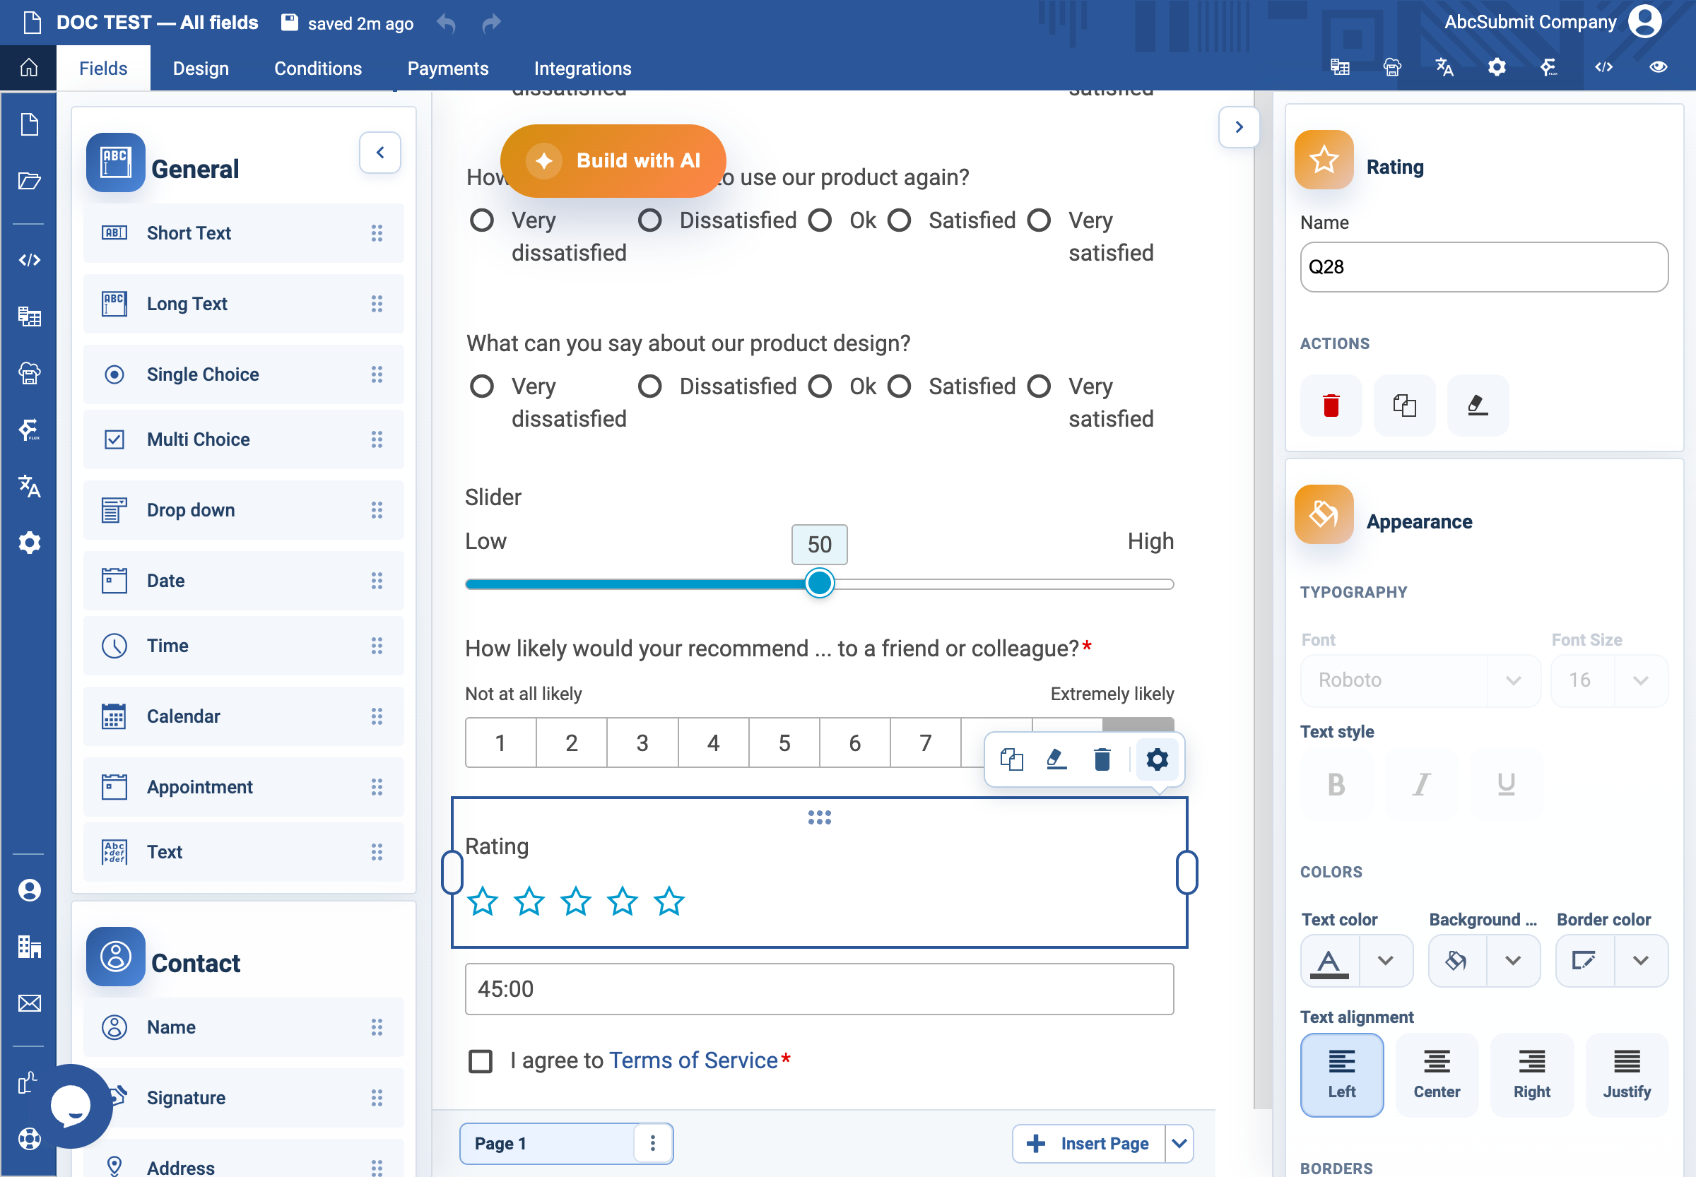
Task: Open the Insert Page dropdown arrow
Action: tap(1179, 1143)
